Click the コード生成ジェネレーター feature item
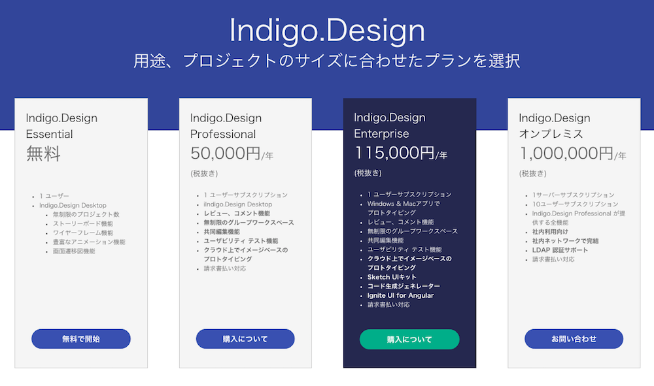 click(404, 286)
